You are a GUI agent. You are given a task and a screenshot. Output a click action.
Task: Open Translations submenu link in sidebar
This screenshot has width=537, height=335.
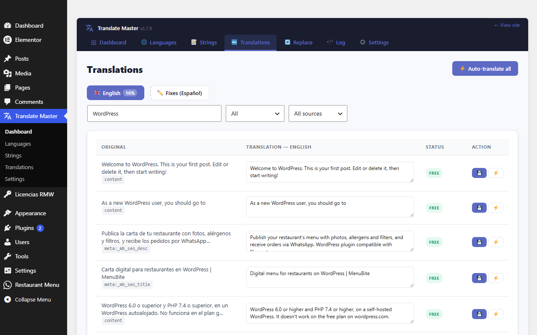tap(19, 167)
